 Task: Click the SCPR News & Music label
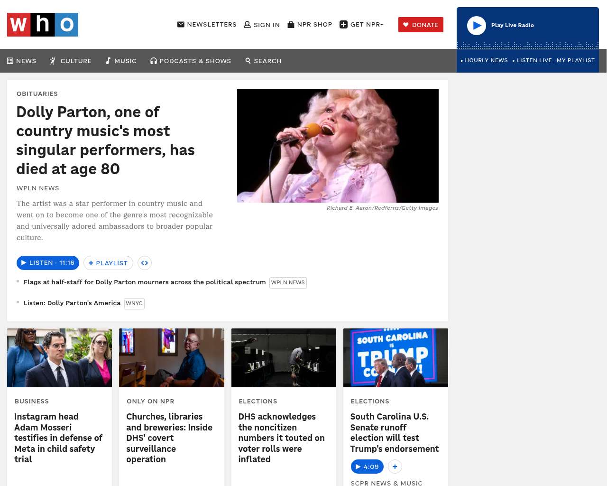tap(386, 483)
